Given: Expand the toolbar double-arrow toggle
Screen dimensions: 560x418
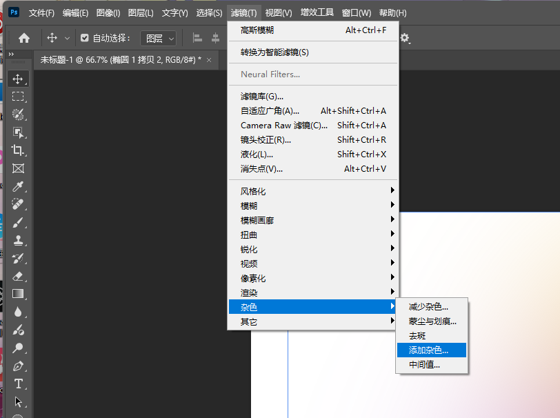Looking at the screenshot, I should click(11, 54).
